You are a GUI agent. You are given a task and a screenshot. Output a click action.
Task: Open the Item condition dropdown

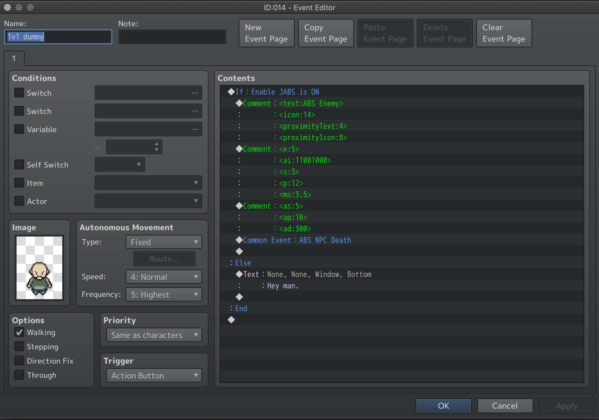click(x=148, y=183)
